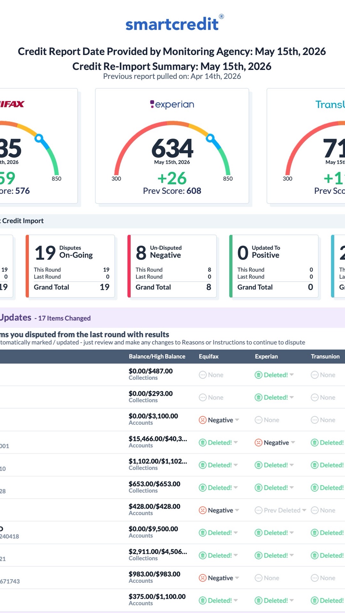Click Experian trash icon in $653.00 row
Screen dimensions: 345x613
[x=258, y=488]
